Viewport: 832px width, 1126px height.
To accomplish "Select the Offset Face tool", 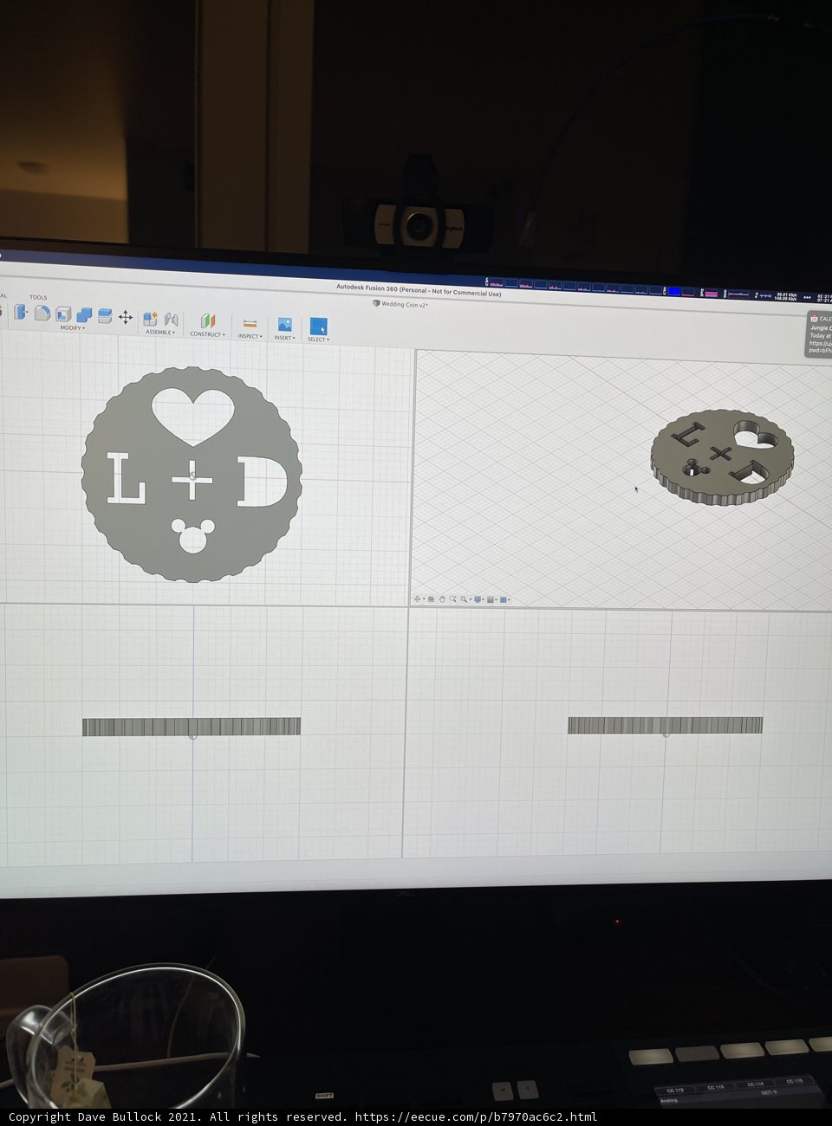I will (x=105, y=315).
